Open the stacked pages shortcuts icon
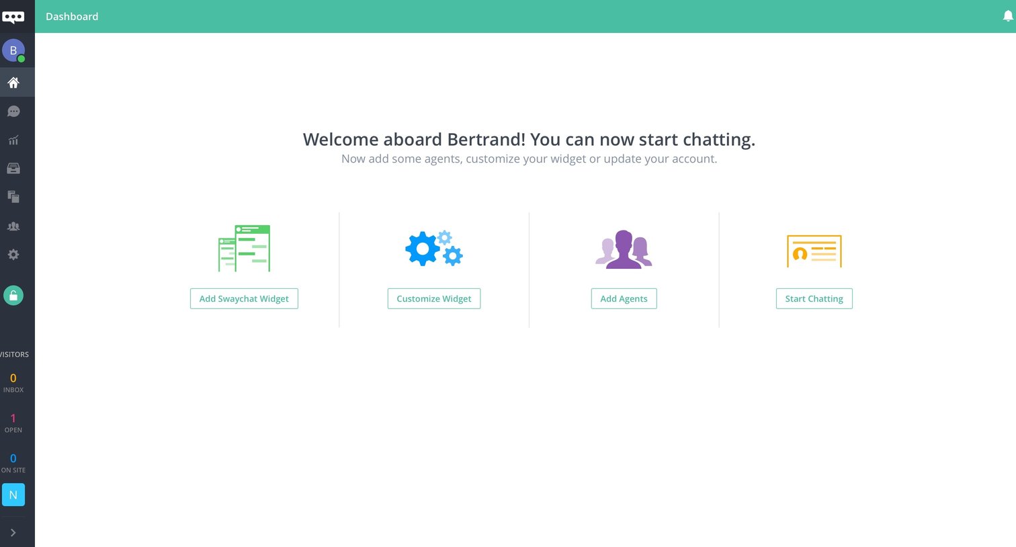Screen dimensions: 1016x547 pyautogui.click(x=13, y=197)
